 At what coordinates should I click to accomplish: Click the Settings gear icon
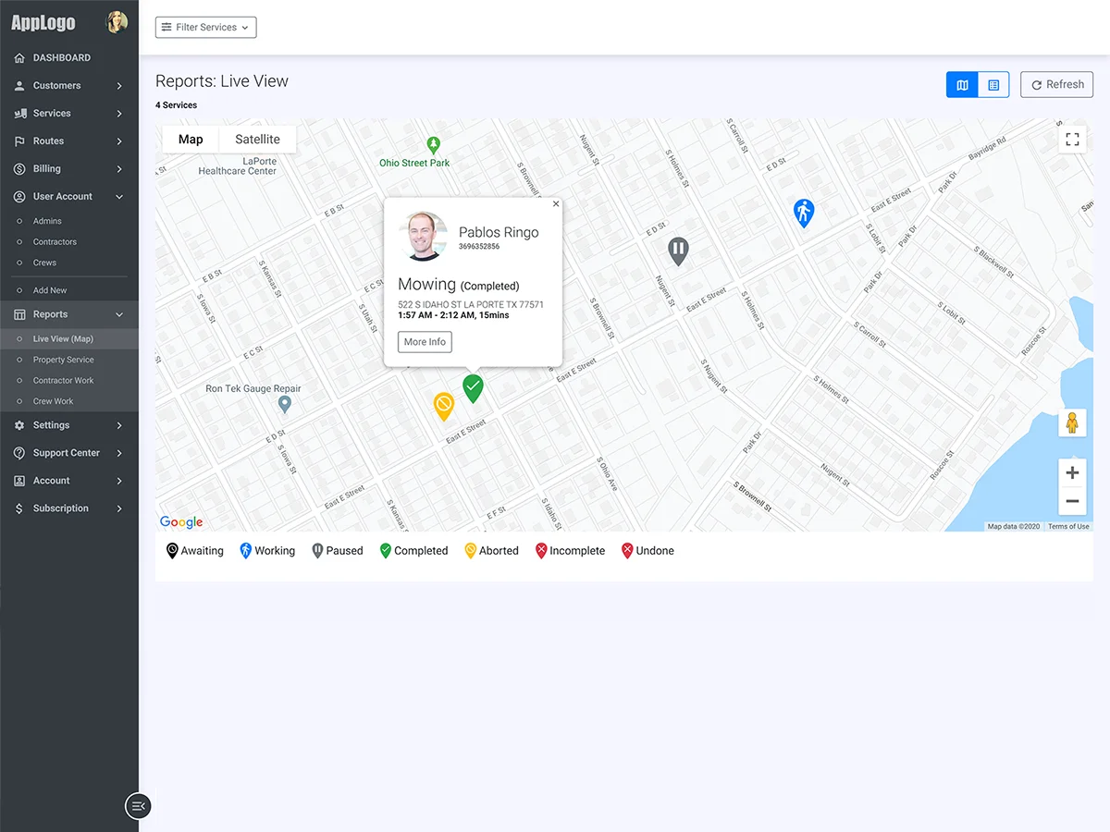point(19,425)
